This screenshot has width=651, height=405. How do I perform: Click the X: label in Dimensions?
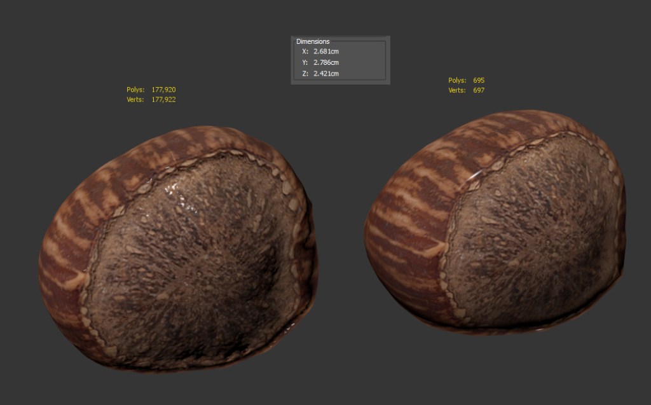pyautogui.click(x=305, y=51)
